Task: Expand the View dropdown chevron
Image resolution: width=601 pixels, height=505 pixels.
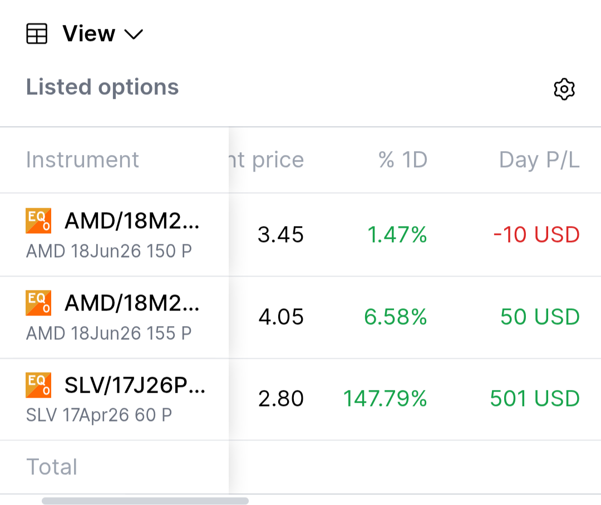Action: coord(134,34)
